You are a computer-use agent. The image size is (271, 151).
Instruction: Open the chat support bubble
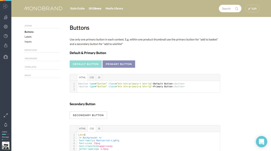(261, 142)
